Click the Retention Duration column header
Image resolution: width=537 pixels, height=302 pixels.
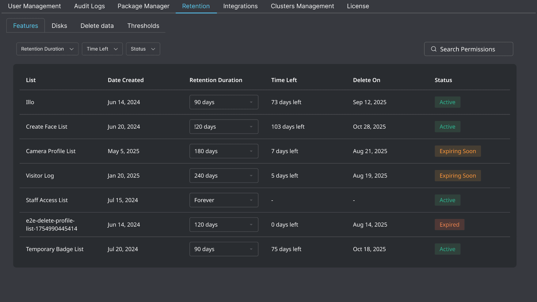pyautogui.click(x=216, y=80)
